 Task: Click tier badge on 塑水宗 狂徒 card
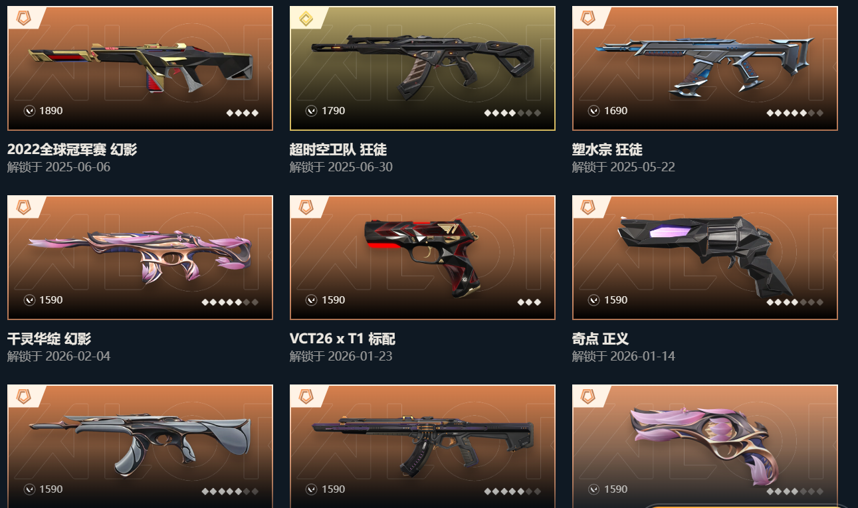588,19
